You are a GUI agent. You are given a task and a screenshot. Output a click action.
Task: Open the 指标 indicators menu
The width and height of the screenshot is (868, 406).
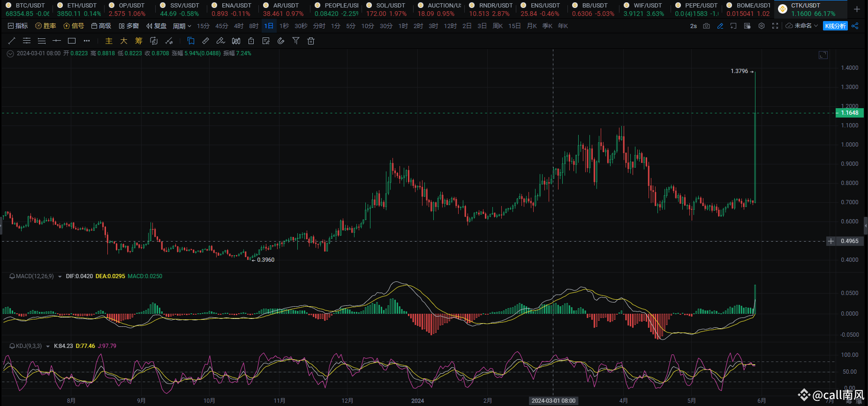tap(18, 26)
